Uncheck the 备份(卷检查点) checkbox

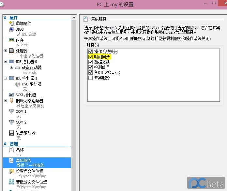91,72
